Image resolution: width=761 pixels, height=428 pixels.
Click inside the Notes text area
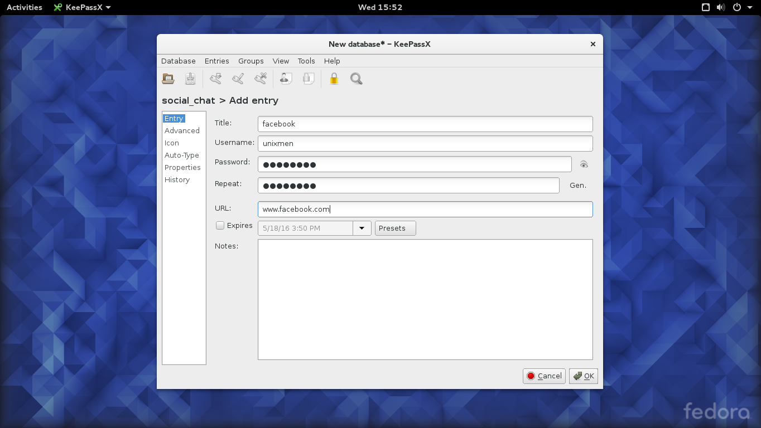pos(425,300)
